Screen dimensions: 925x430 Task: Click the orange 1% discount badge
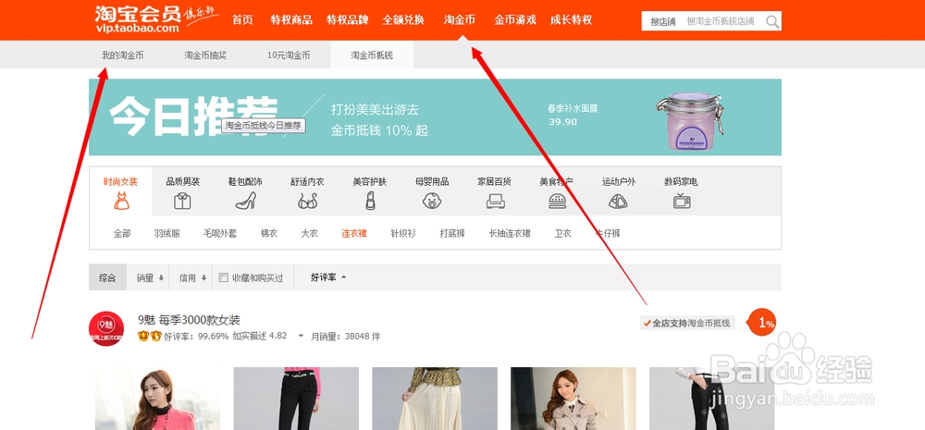pos(761,322)
